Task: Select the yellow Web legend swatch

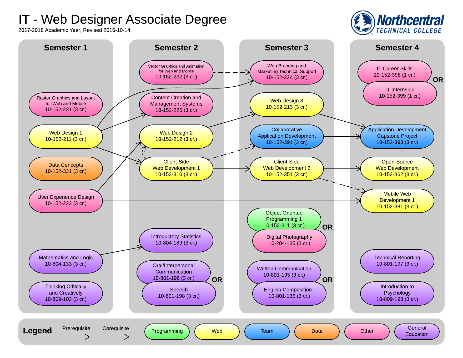Action: [x=217, y=331]
